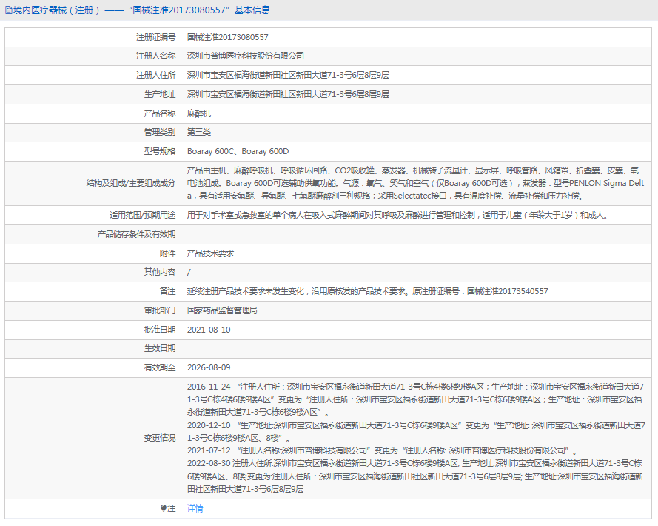Click the 备注 row label

pos(168,291)
